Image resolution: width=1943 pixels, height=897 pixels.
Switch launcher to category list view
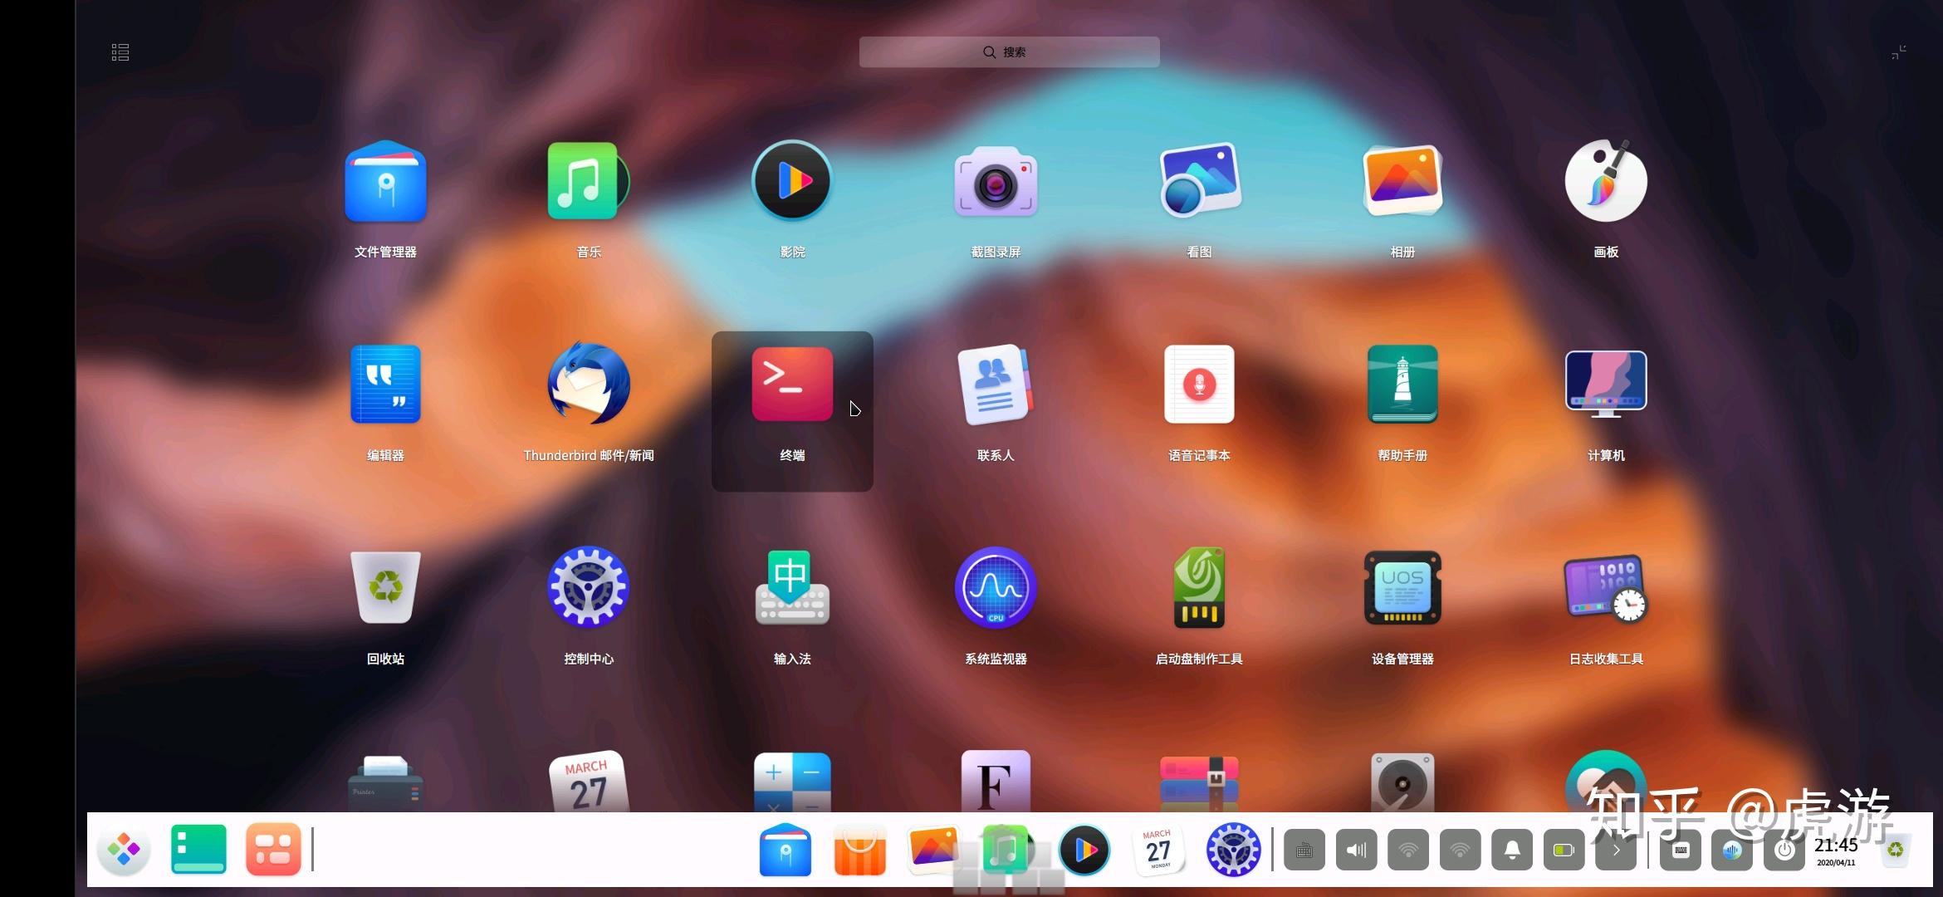[120, 53]
